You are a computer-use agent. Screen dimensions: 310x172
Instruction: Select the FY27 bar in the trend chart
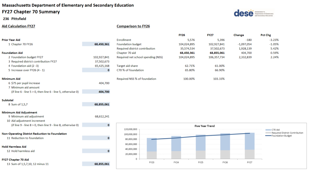[249, 145]
